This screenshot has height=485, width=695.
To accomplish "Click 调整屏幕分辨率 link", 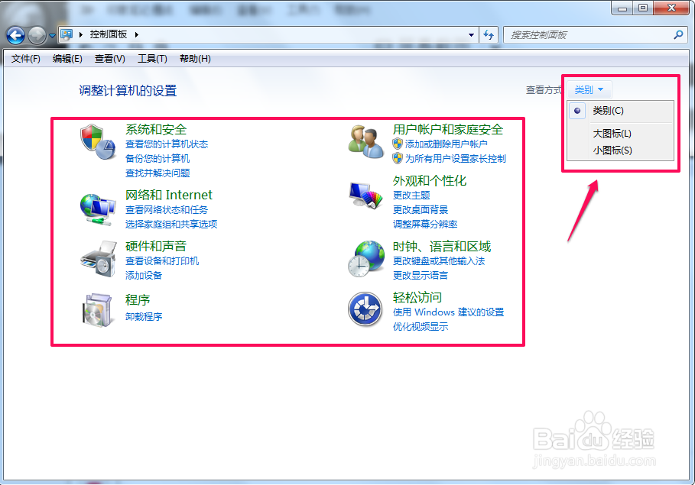I will [425, 224].
